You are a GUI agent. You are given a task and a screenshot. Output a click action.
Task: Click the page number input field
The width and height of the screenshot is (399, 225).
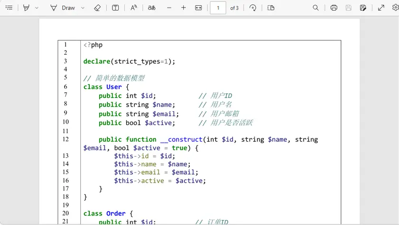[218, 8]
